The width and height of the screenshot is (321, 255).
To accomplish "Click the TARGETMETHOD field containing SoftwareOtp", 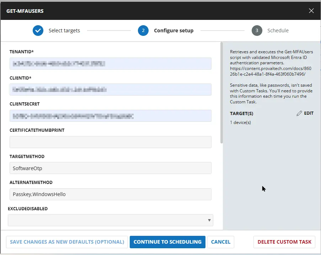I will coord(111,168).
